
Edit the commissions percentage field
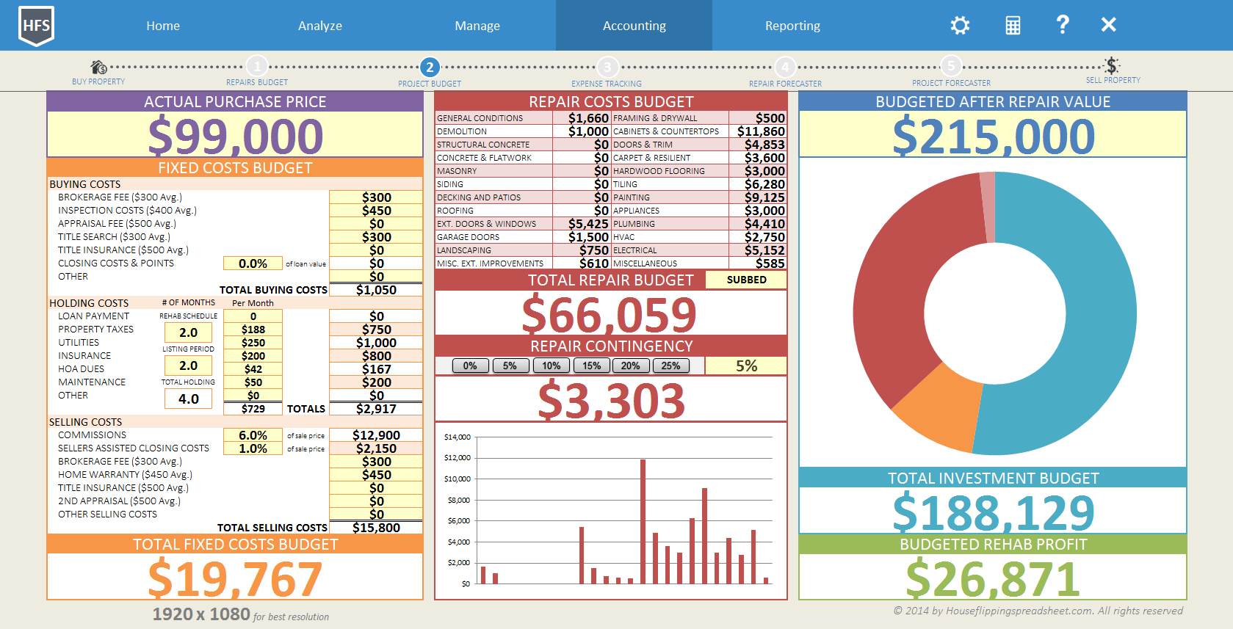coord(253,435)
